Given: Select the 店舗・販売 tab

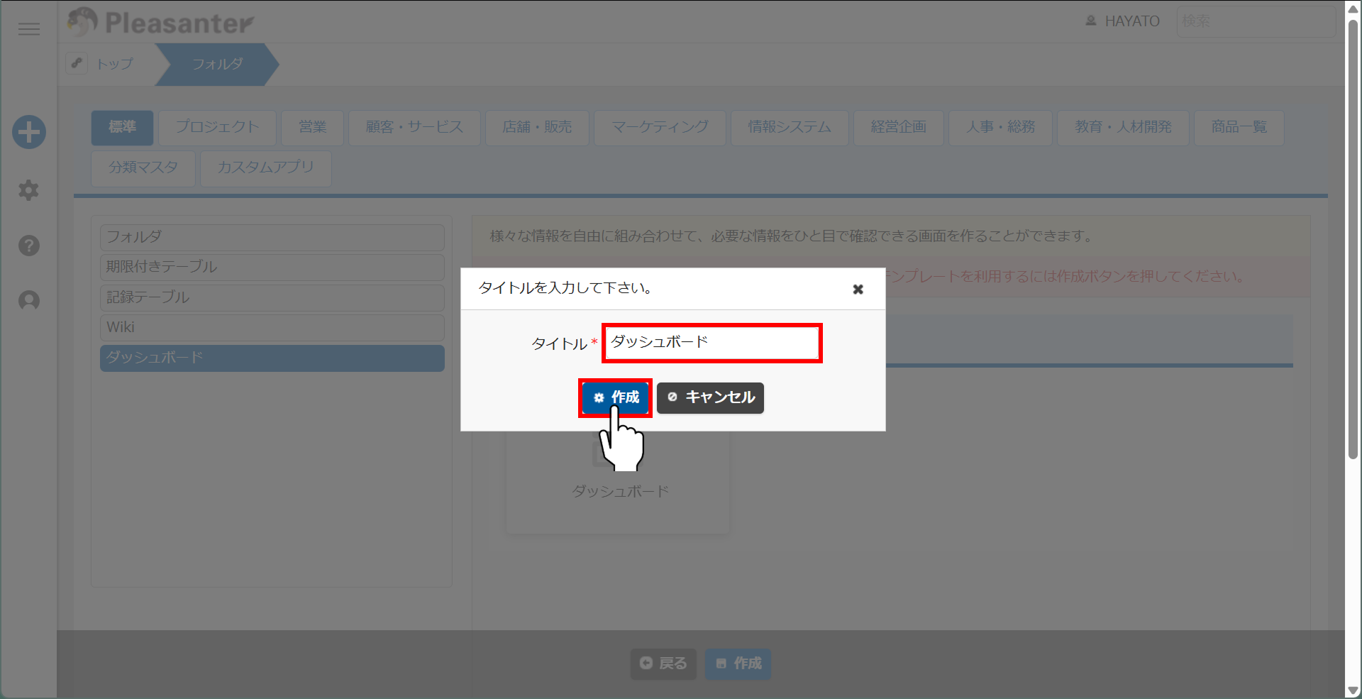Looking at the screenshot, I should [537, 127].
